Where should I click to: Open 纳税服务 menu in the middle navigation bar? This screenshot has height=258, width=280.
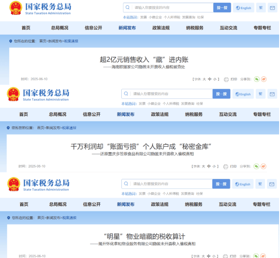click(193, 114)
